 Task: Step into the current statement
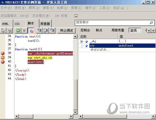pos(39,30)
